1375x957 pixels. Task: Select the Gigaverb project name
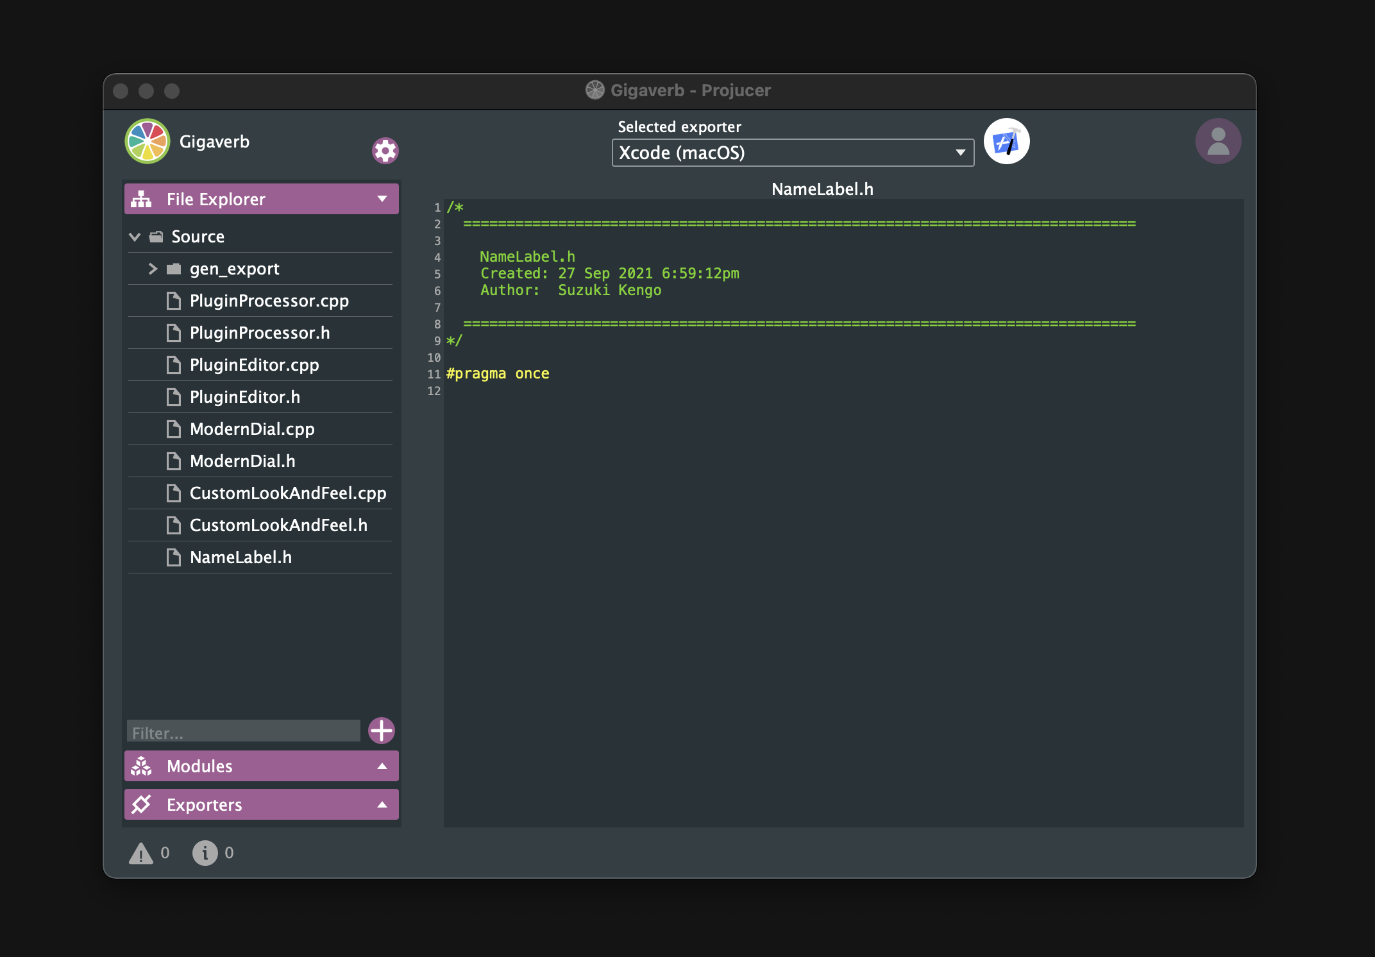(214, 142)
